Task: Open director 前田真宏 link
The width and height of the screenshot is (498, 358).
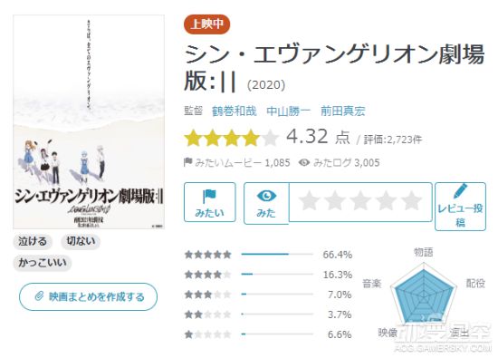Action: 343,111
